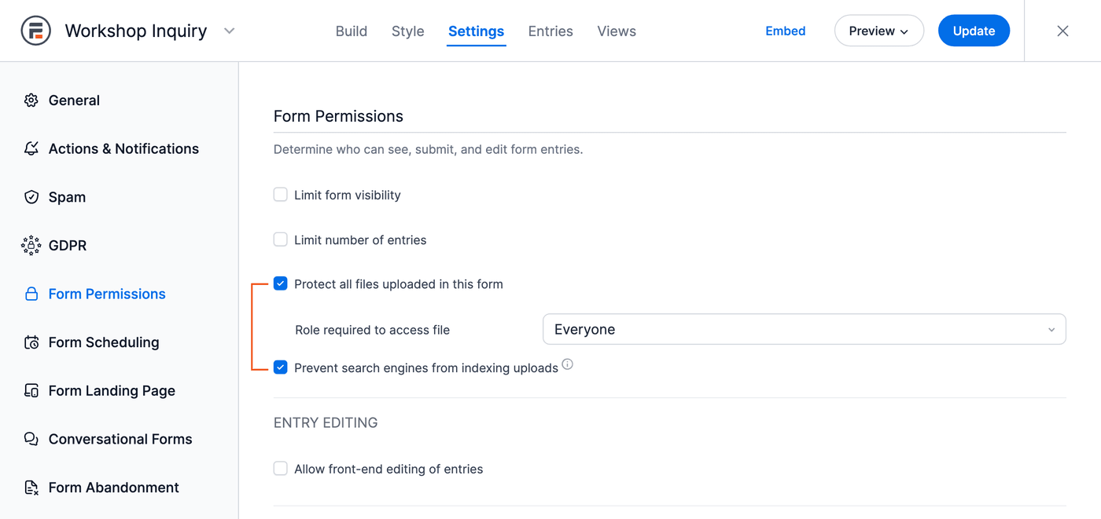
Task: Open Form Scheduling settings
Action: tap(104, 342)
